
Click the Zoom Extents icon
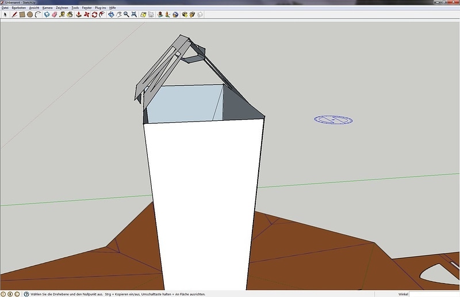pyautogui.click(x=134, y=14)
